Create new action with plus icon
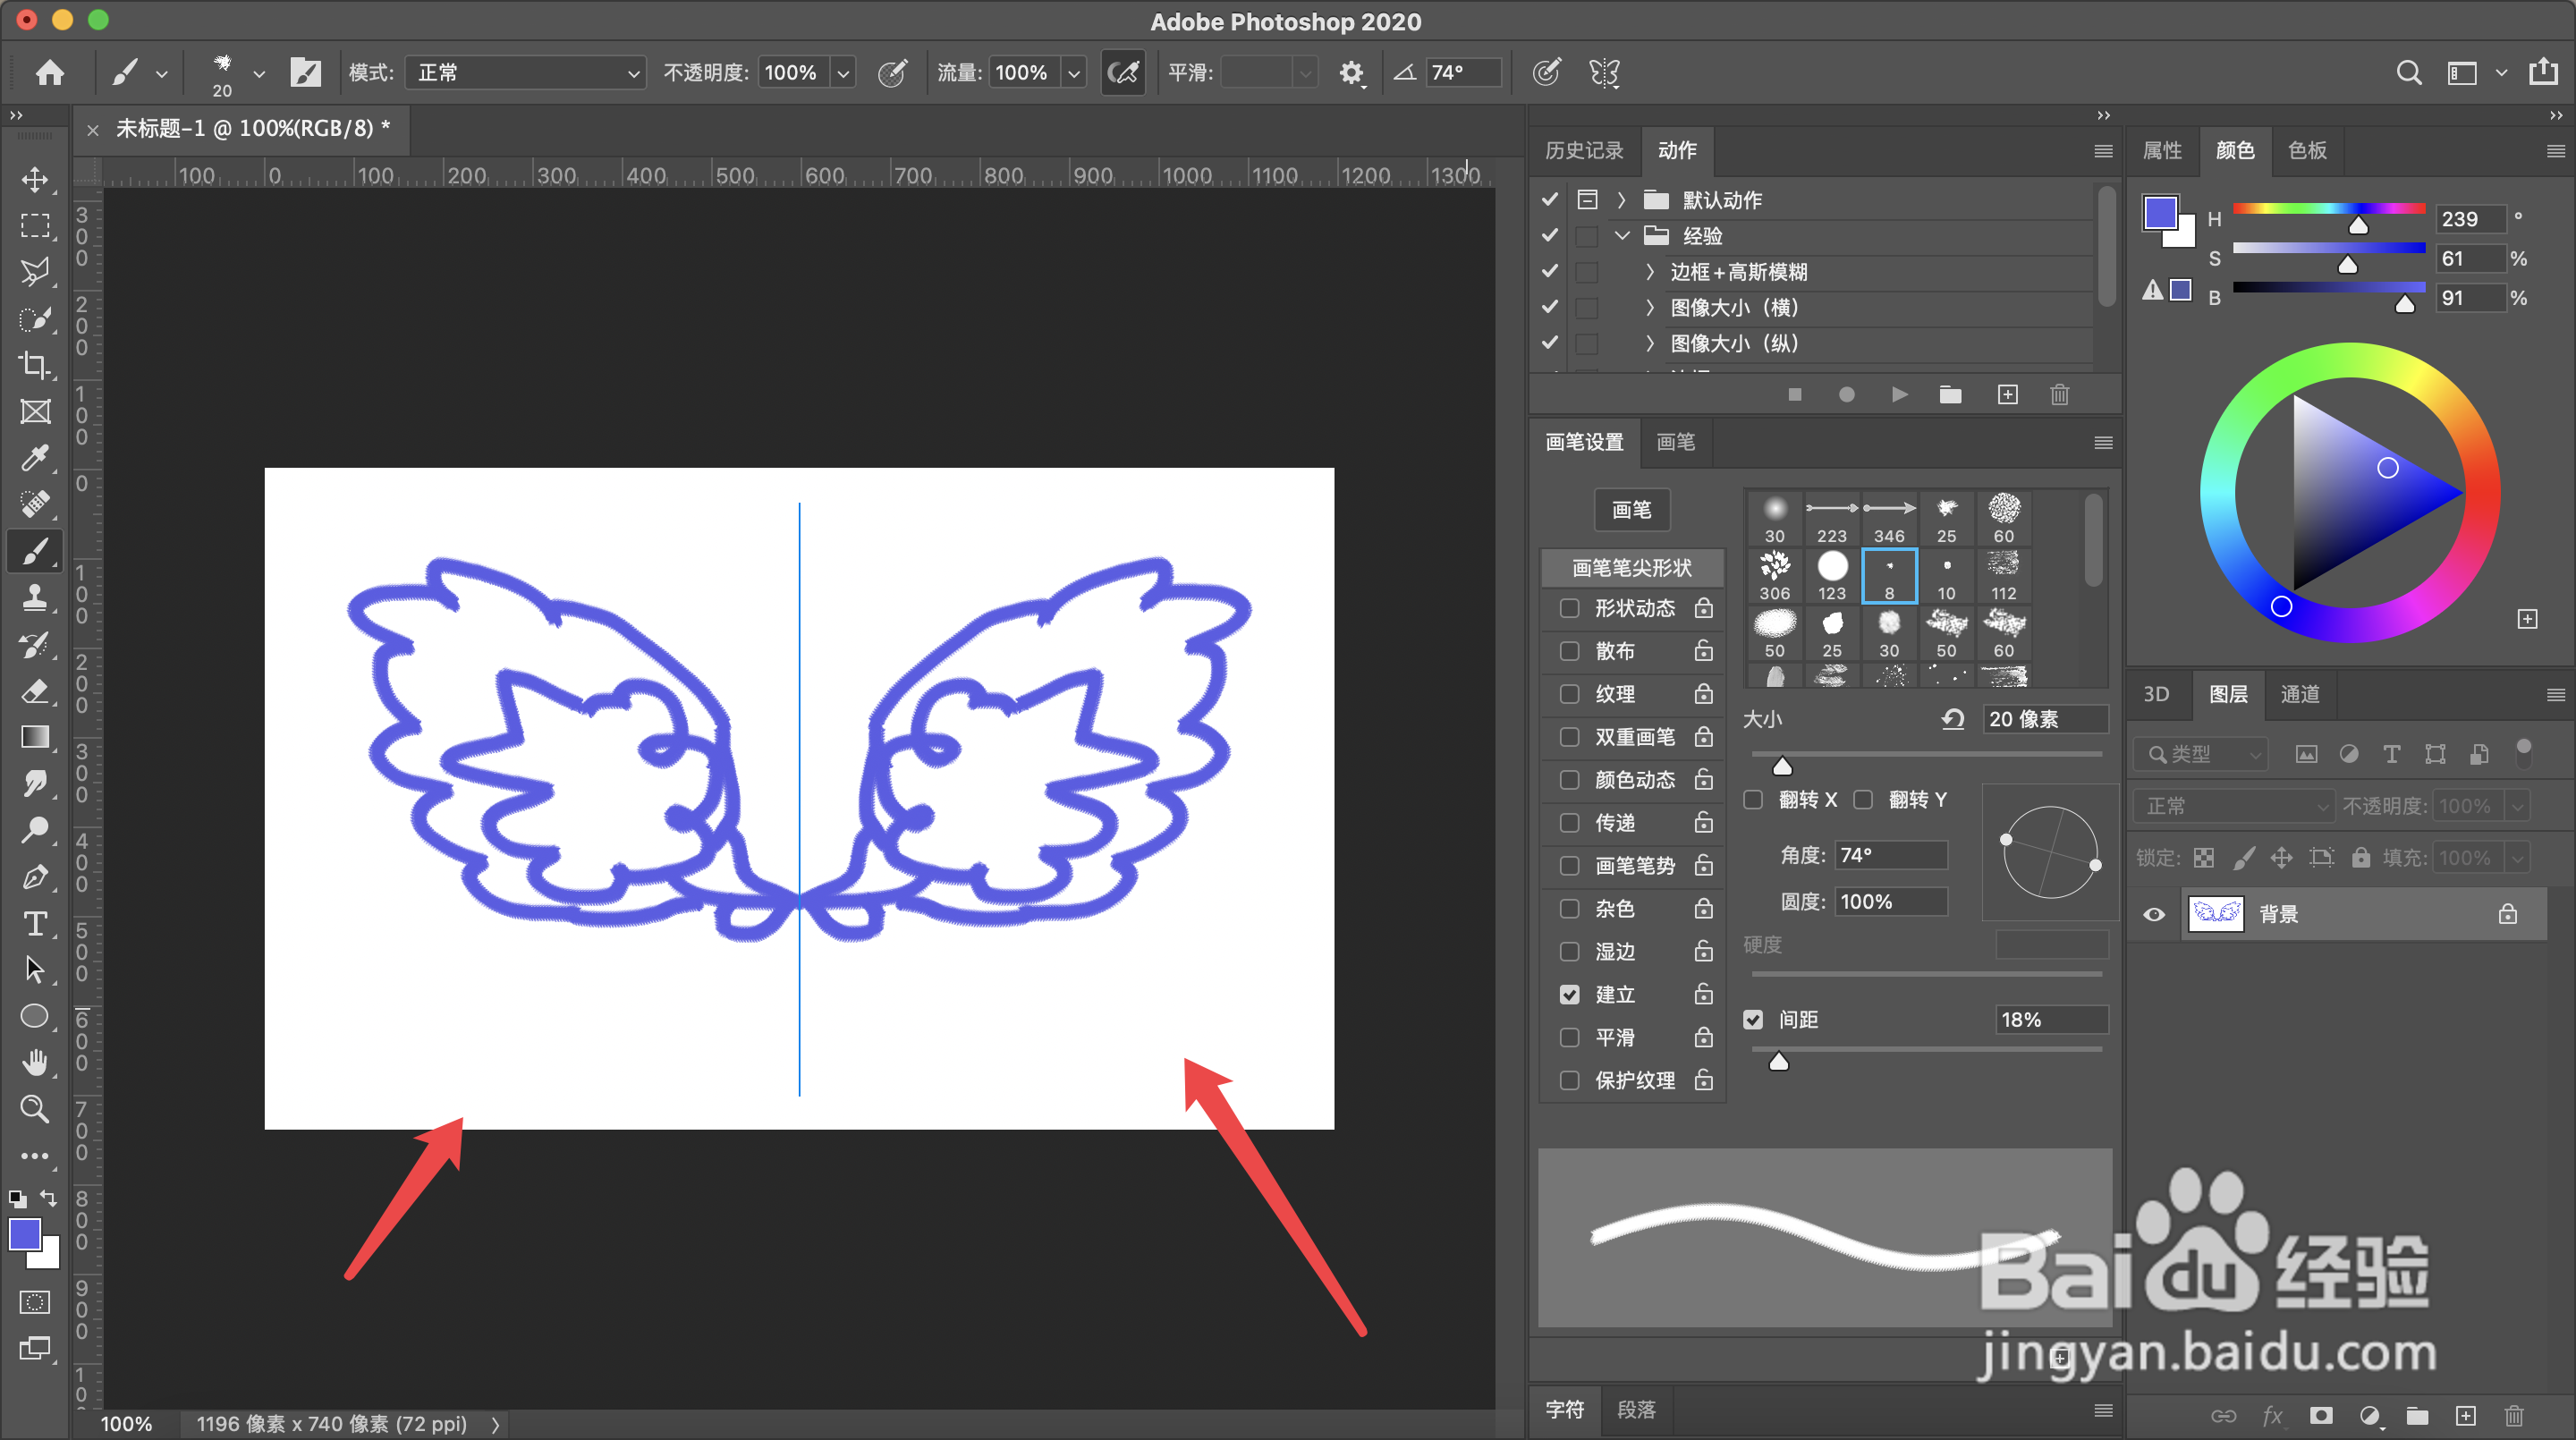 [2007, 395]
